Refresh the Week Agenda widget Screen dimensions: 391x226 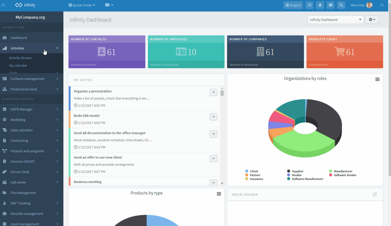click(x=375, y=195)
